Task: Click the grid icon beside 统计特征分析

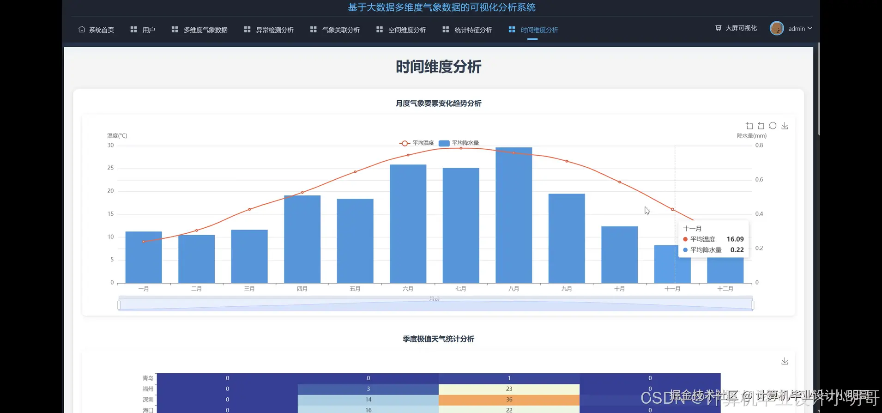Action: click(446, 29)
